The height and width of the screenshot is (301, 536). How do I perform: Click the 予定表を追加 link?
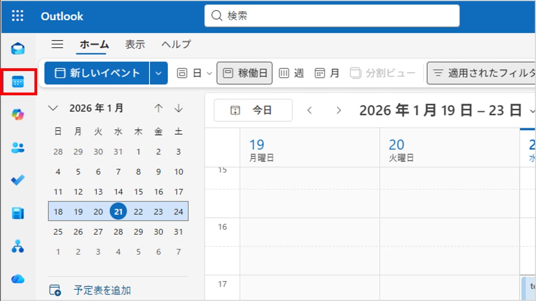tap(102, 290)
